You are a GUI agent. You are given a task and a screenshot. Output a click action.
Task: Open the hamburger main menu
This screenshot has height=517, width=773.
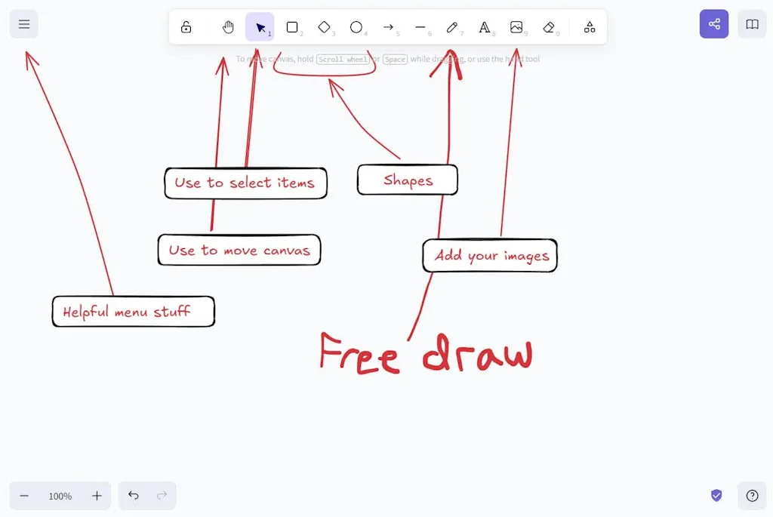coord(24,24)
